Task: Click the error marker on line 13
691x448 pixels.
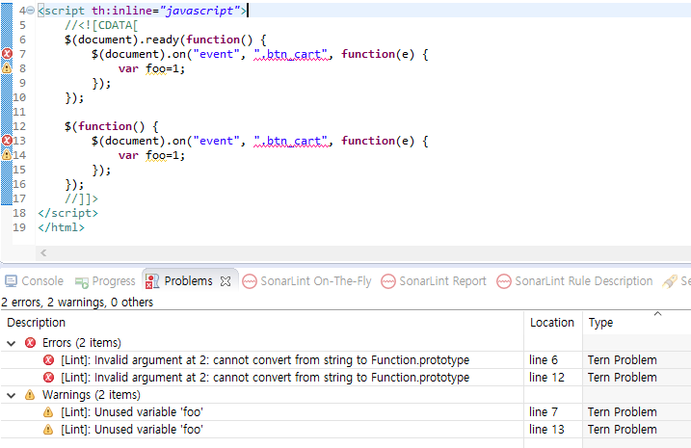Action: tap(7, 141)
